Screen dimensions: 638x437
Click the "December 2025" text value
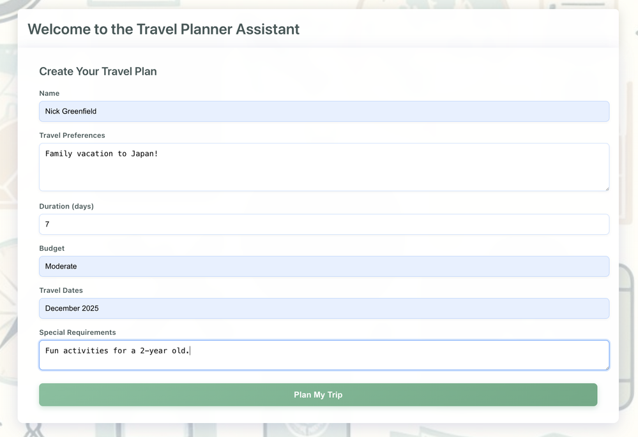point(72,309)
